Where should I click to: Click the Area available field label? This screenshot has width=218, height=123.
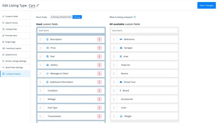126,57
